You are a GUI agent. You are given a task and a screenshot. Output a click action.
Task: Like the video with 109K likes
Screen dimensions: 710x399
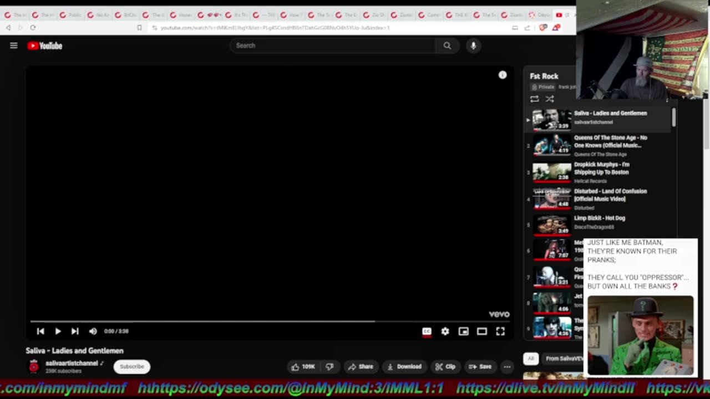tap(303, 366)
